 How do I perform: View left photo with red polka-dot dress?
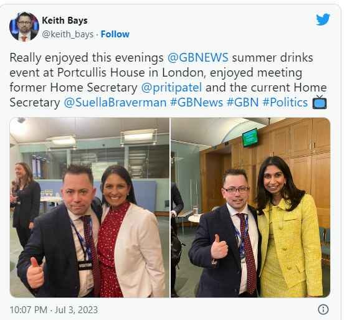(90, 207)
